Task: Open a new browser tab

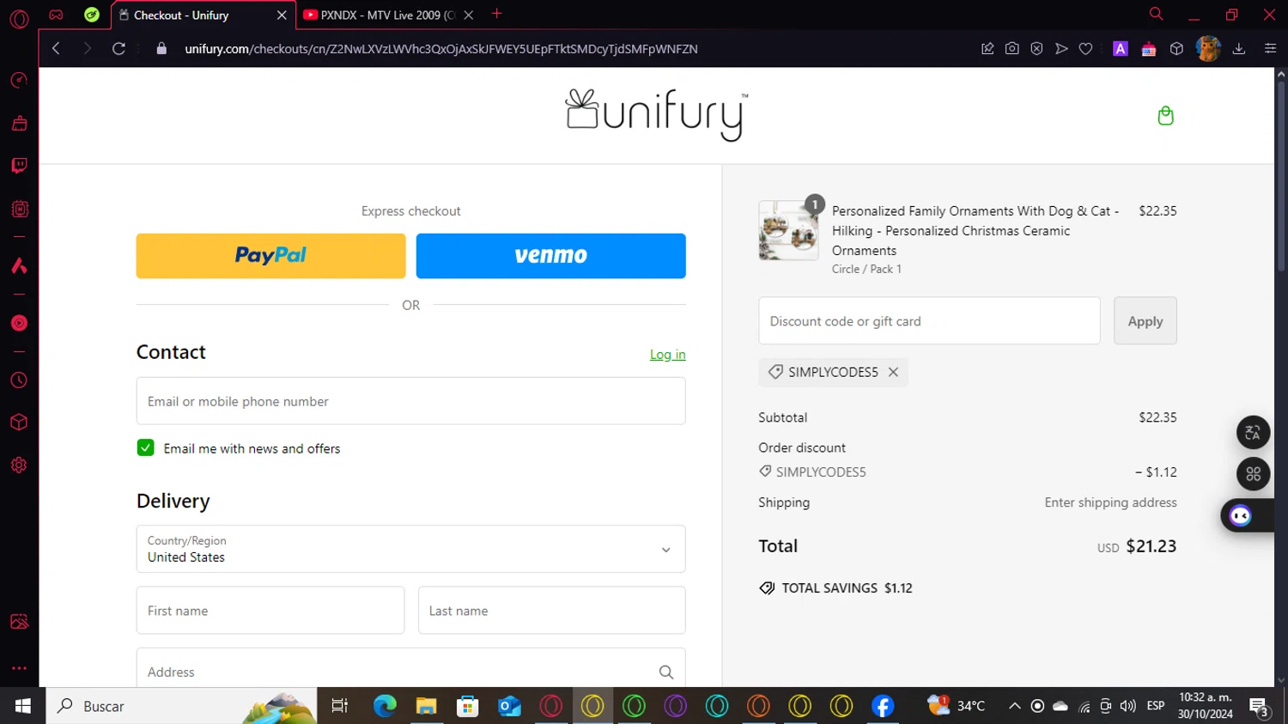Action: point(496,14)
